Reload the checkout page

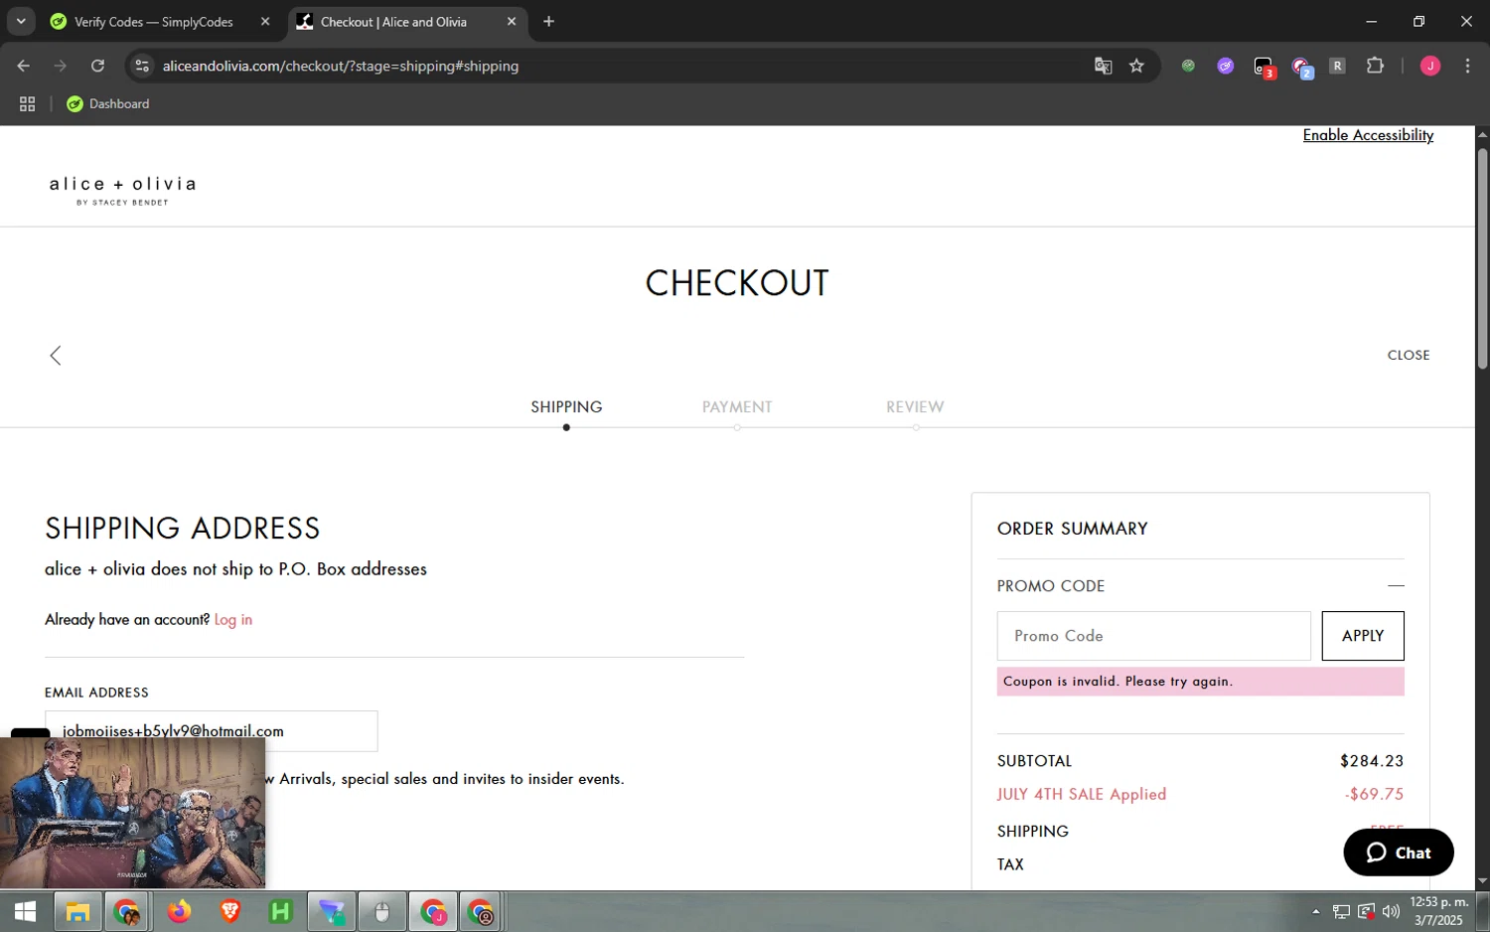[97, 66]
